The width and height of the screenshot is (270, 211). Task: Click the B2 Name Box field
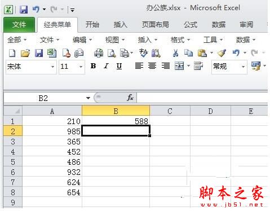tap(43, 98)
